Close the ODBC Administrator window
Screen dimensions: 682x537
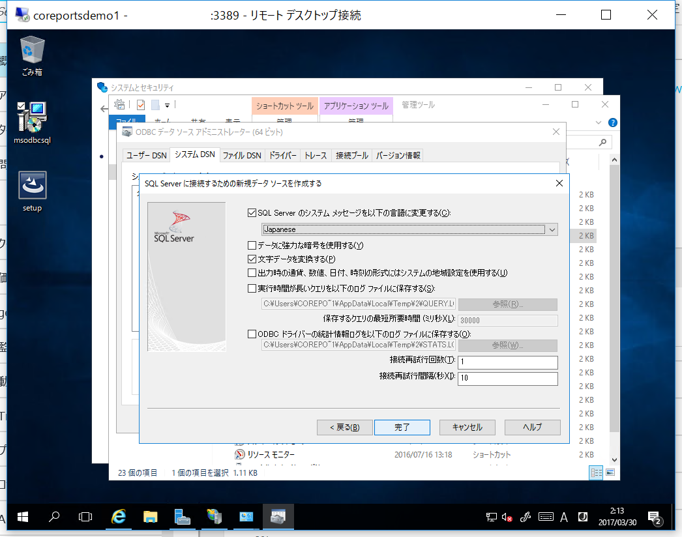(x=556, y=132)
